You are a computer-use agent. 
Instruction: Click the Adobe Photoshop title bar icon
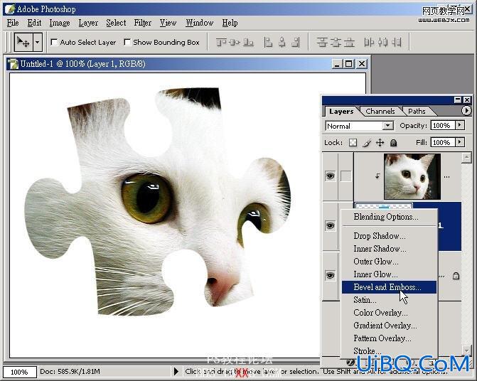(x=10, y=9)
